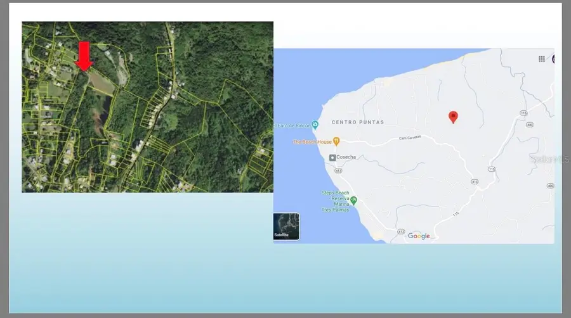Image resolution: width=571 pixels, height=318 pixels.
Task: Click the red location pin on the Google map
Action: [x=453, y=117]
